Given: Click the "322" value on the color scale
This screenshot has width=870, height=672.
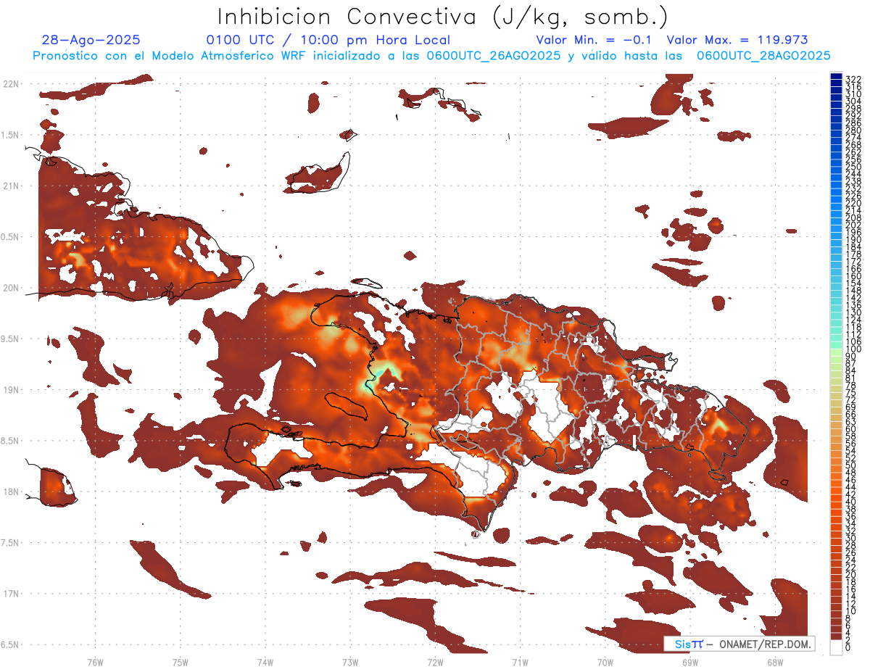Looking at the screenshot, I should (853, 78).
